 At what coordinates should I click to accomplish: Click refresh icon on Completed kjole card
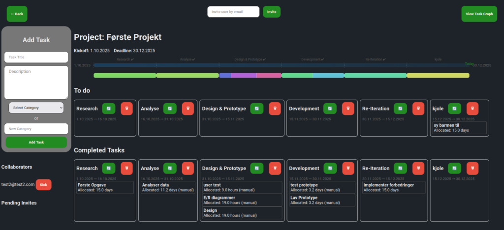coord(454,169)
